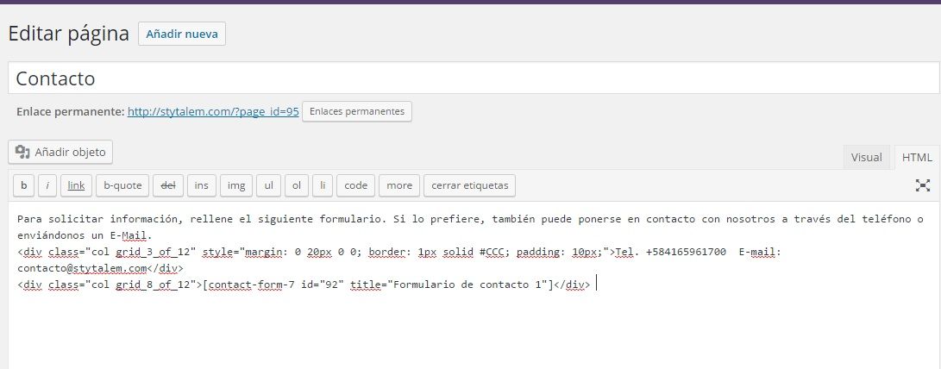Insert unordered list with ul button
The height and width of the screenshot is (369, 941).
pyautogui.click(x=269, y=185)
